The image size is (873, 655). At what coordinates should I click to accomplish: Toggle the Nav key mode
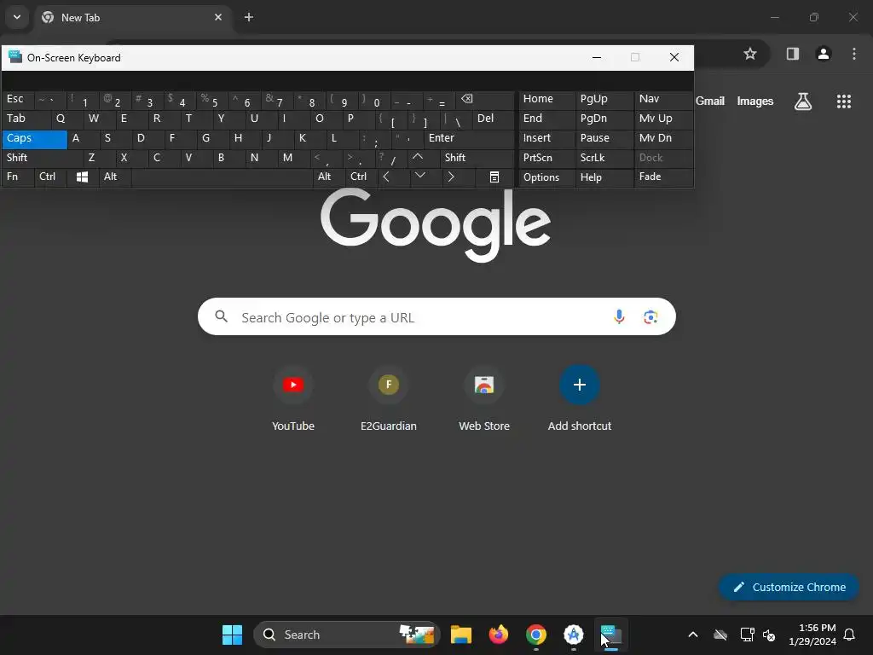(x=663, y=99)
